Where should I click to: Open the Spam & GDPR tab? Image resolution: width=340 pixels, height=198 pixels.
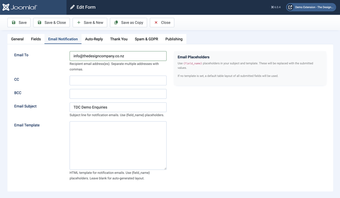[146, 39]
